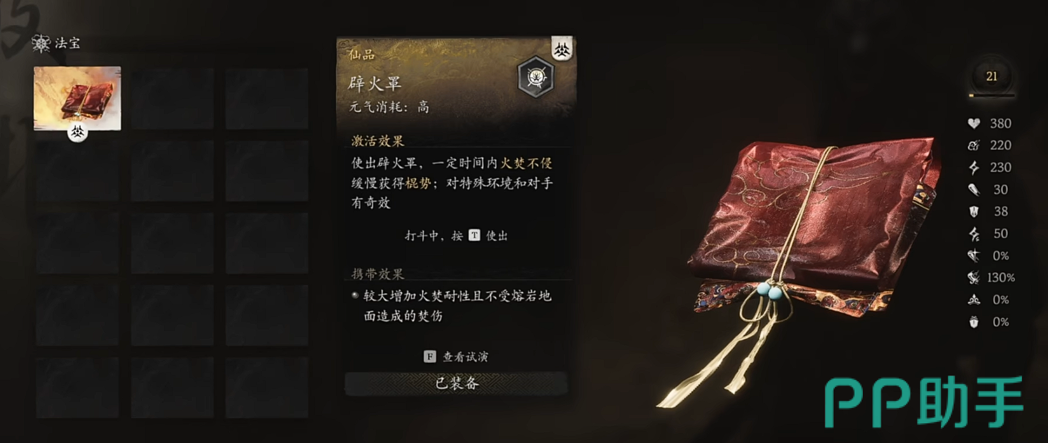Click the level 21 indicator circle

pos(991,76)
